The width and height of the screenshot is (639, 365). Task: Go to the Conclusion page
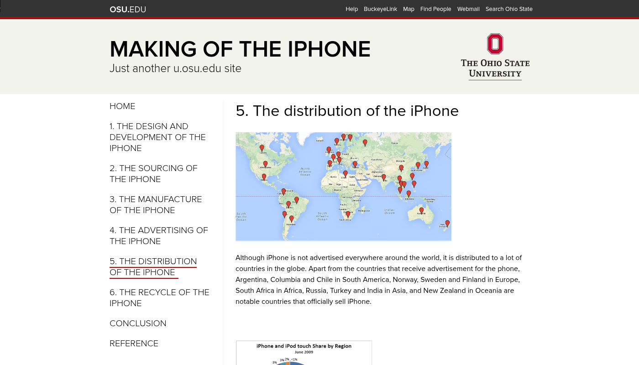(x=138, y=323)
